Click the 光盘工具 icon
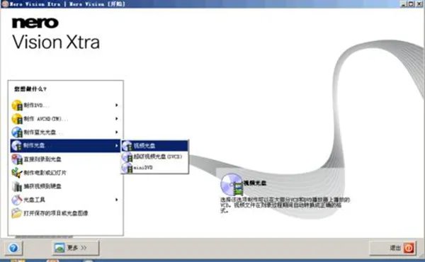The image size is (425, 262). point(17,200)
